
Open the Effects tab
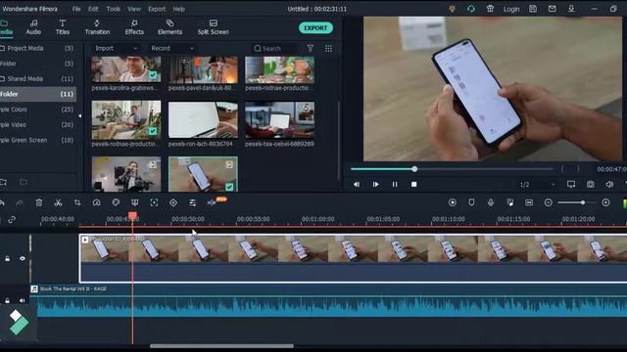coord(134,27)
